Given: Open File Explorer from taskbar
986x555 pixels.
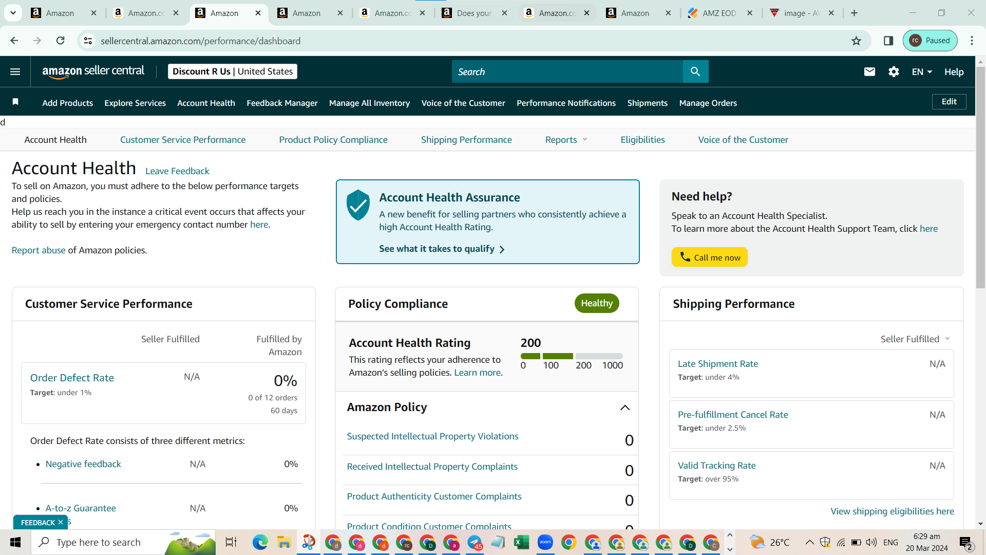Looking at the screenshot, I should pos(284,542).
